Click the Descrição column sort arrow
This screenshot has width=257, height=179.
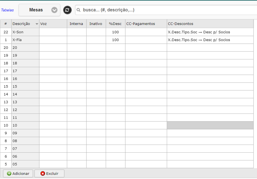(37, 24)
